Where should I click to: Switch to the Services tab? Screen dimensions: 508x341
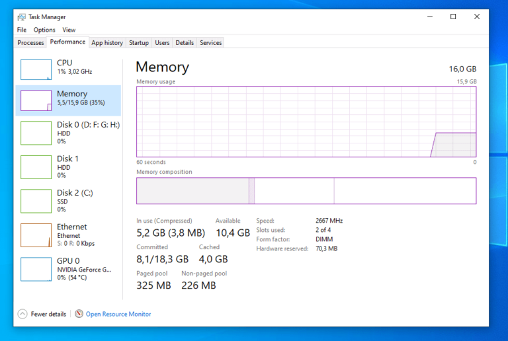pyautogui.click(x=210, y=43)
